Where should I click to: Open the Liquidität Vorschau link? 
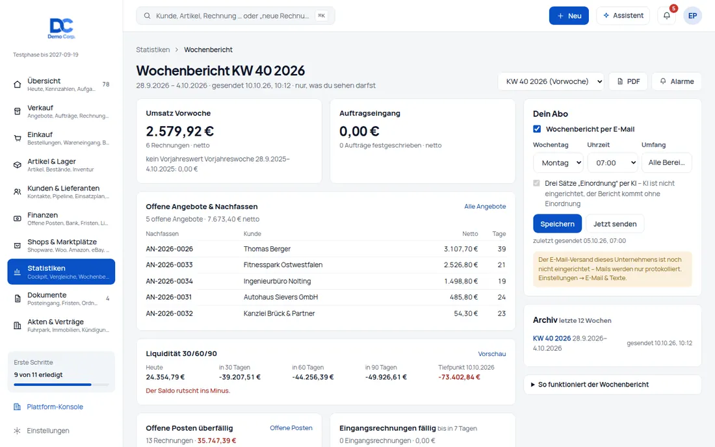click(x=491, y=353)
